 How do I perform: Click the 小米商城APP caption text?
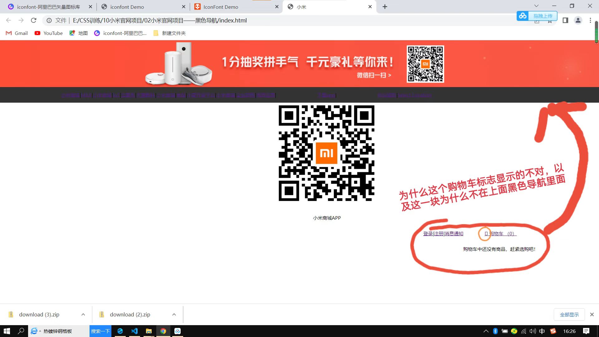[x=327, y=218]
